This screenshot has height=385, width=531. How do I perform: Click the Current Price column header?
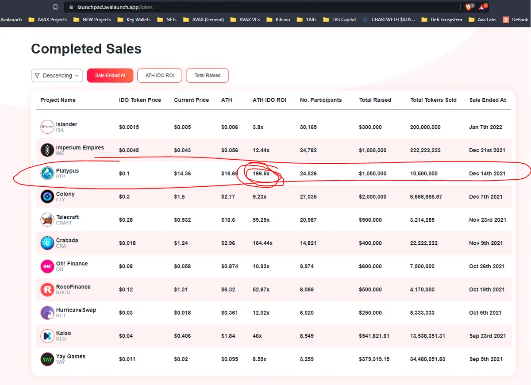(191, 100)
